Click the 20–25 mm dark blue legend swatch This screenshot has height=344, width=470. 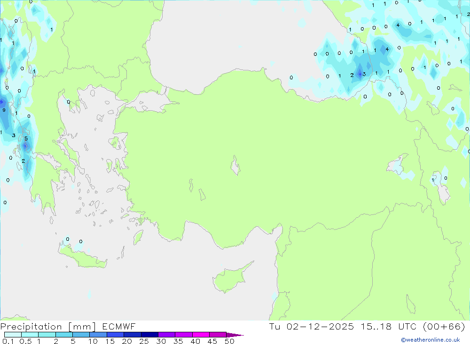(133, 335)
